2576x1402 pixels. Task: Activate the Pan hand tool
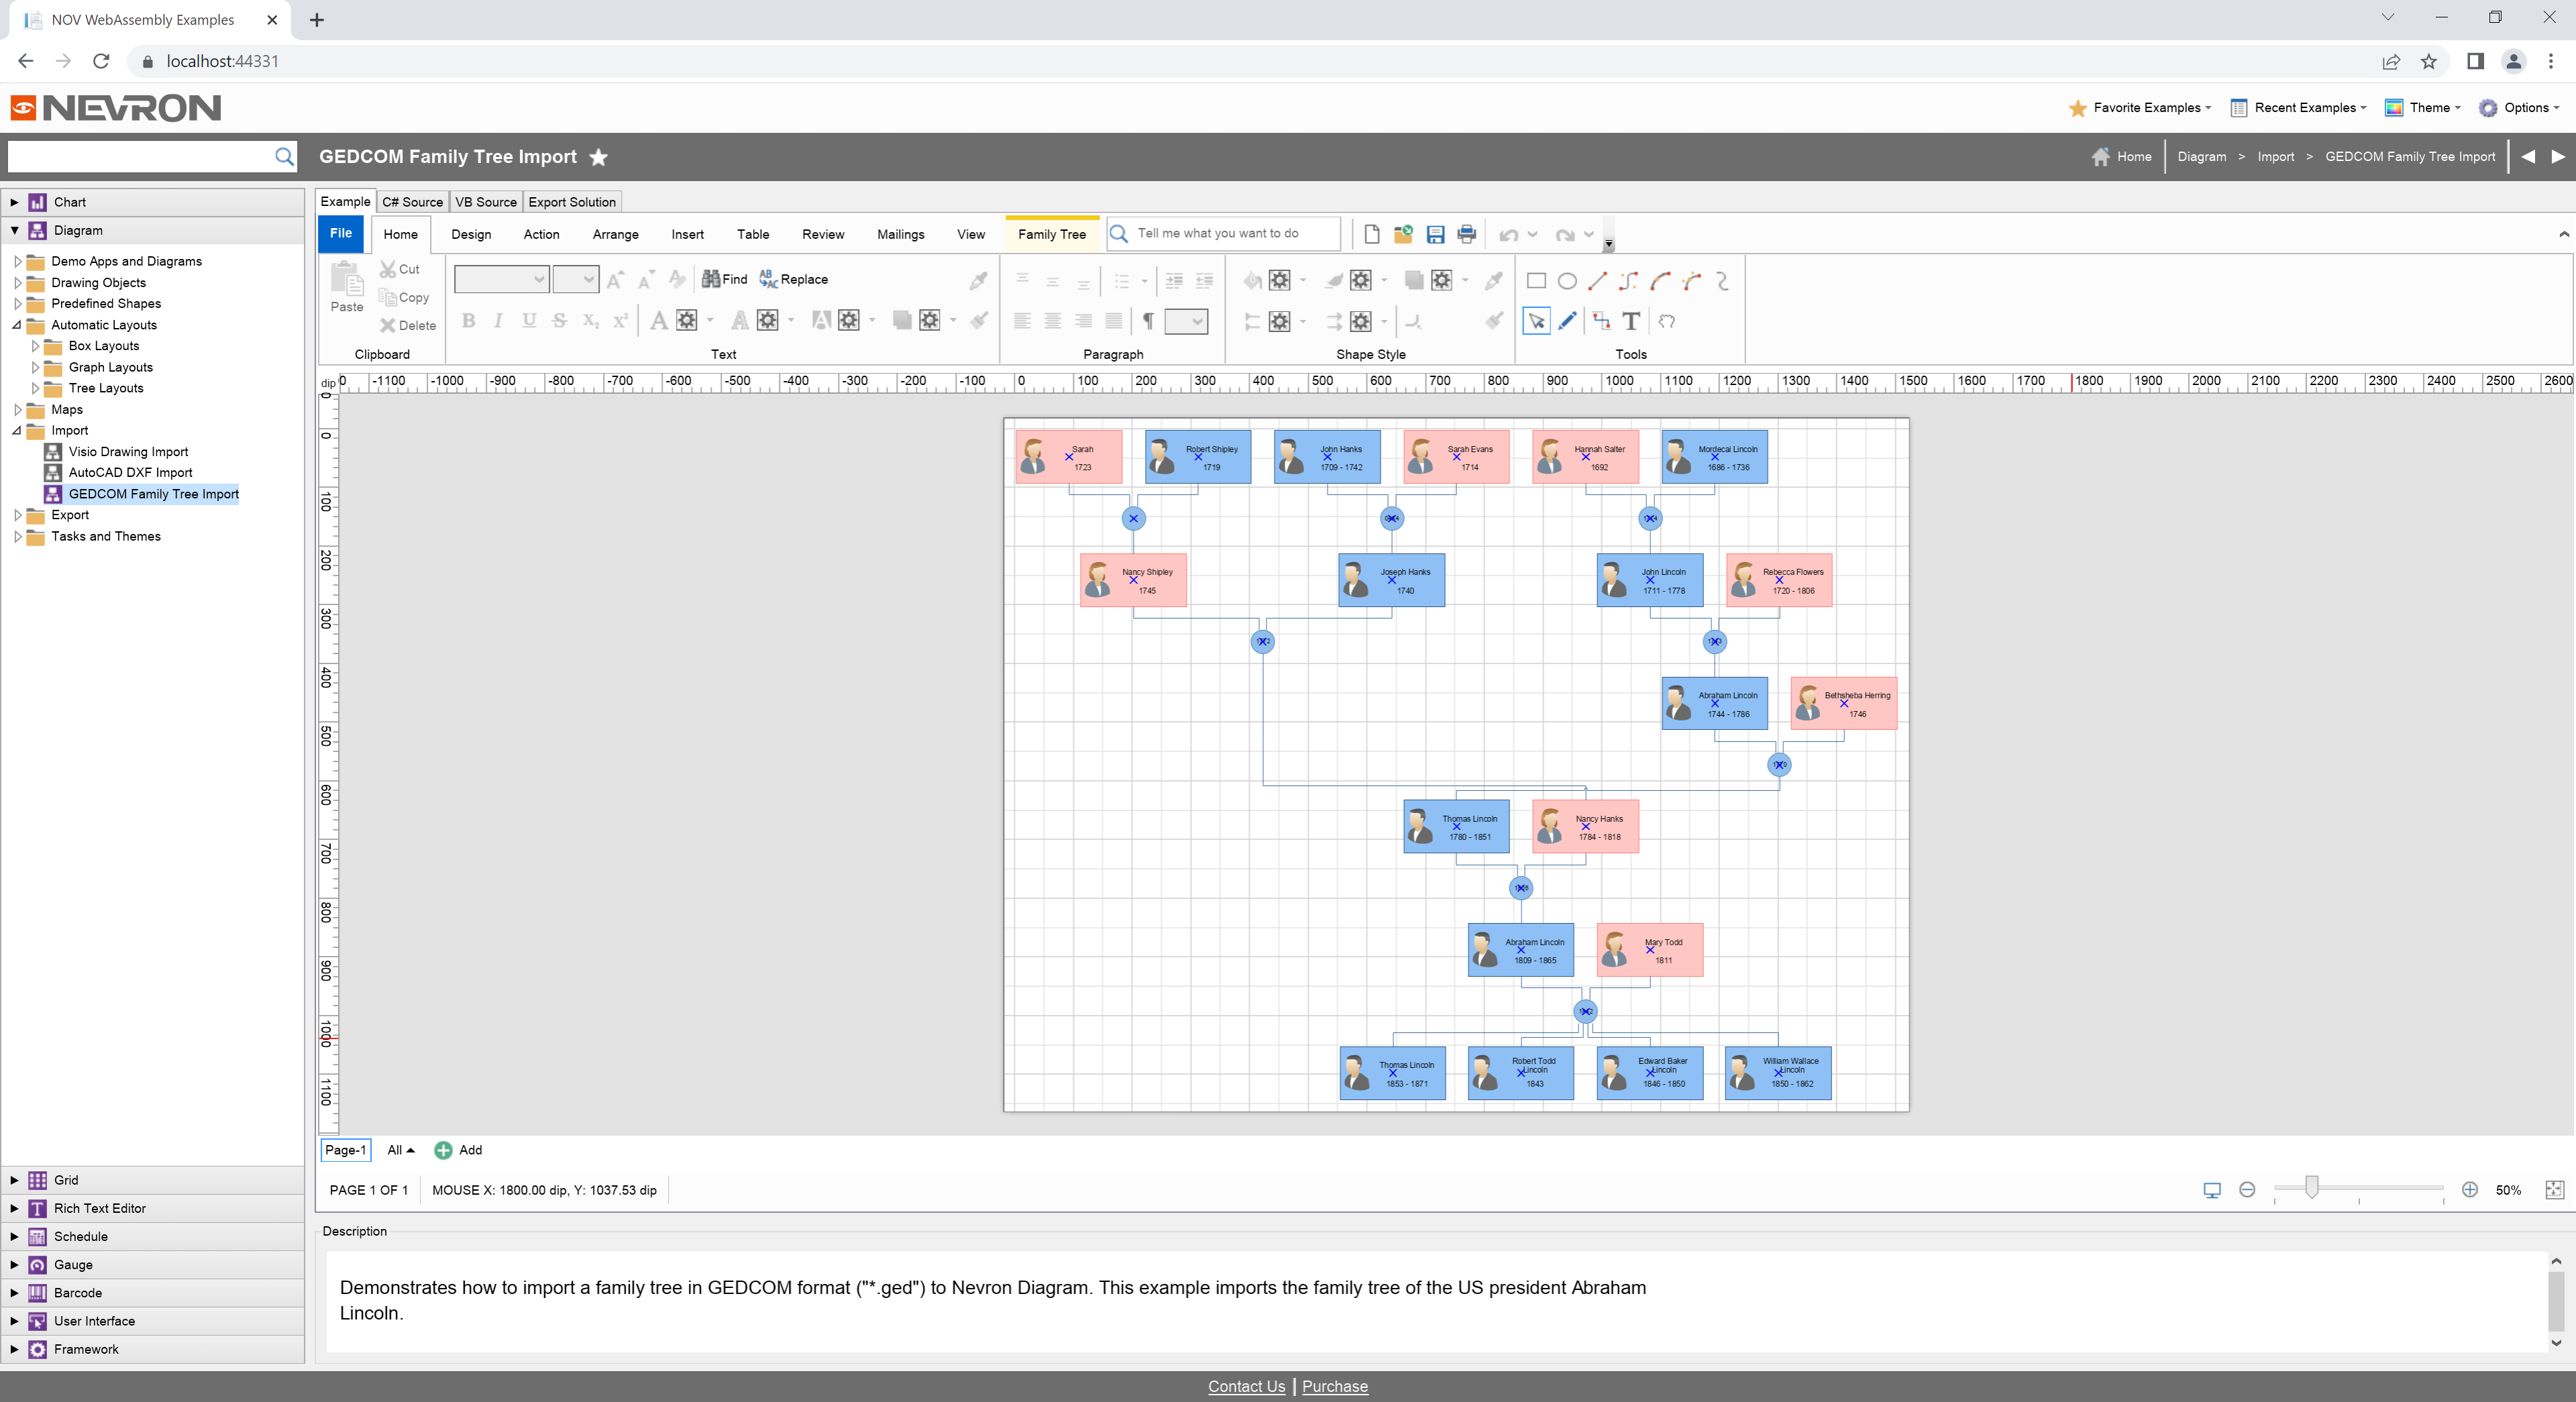1666,321
